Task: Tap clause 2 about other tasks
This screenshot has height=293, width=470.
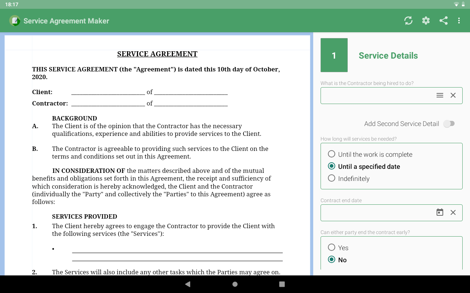Action: [x=166, y=272]
